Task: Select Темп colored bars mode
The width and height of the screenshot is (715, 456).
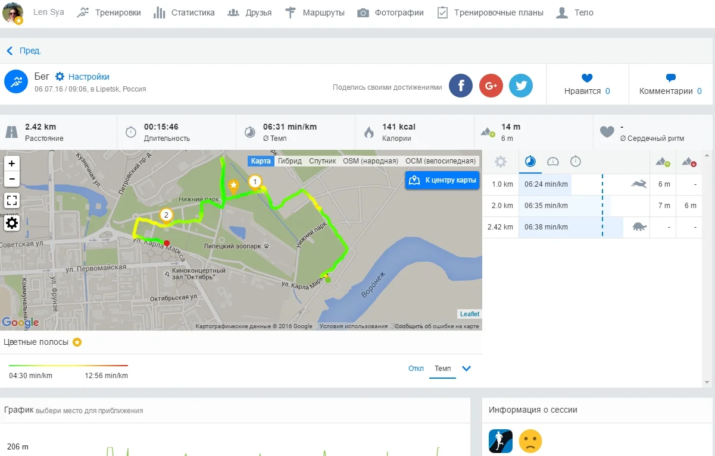Action: coord(442,369)
